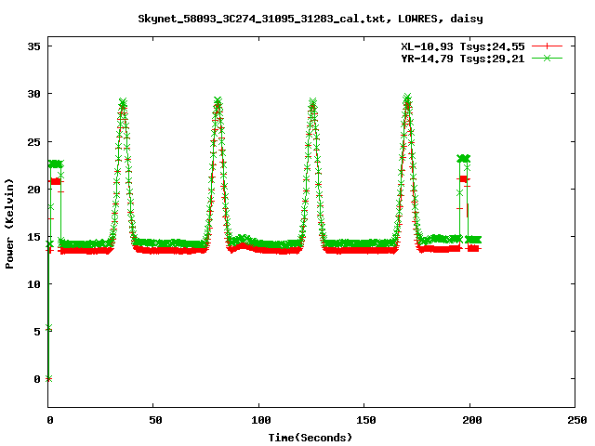Click x-axis tick label 150
This screenshot has height=446, width=595.
365,420
